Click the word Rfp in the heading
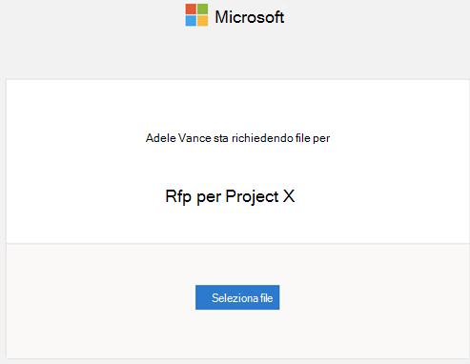 click(x=178, y=196)
